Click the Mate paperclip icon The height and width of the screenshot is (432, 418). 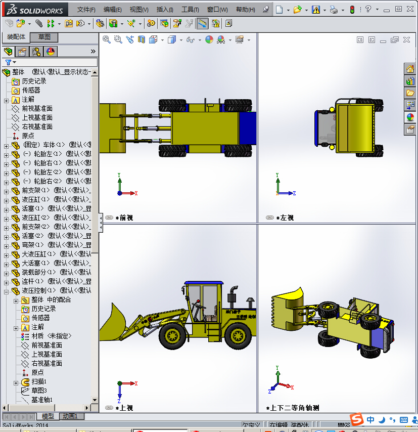(39, 23)
